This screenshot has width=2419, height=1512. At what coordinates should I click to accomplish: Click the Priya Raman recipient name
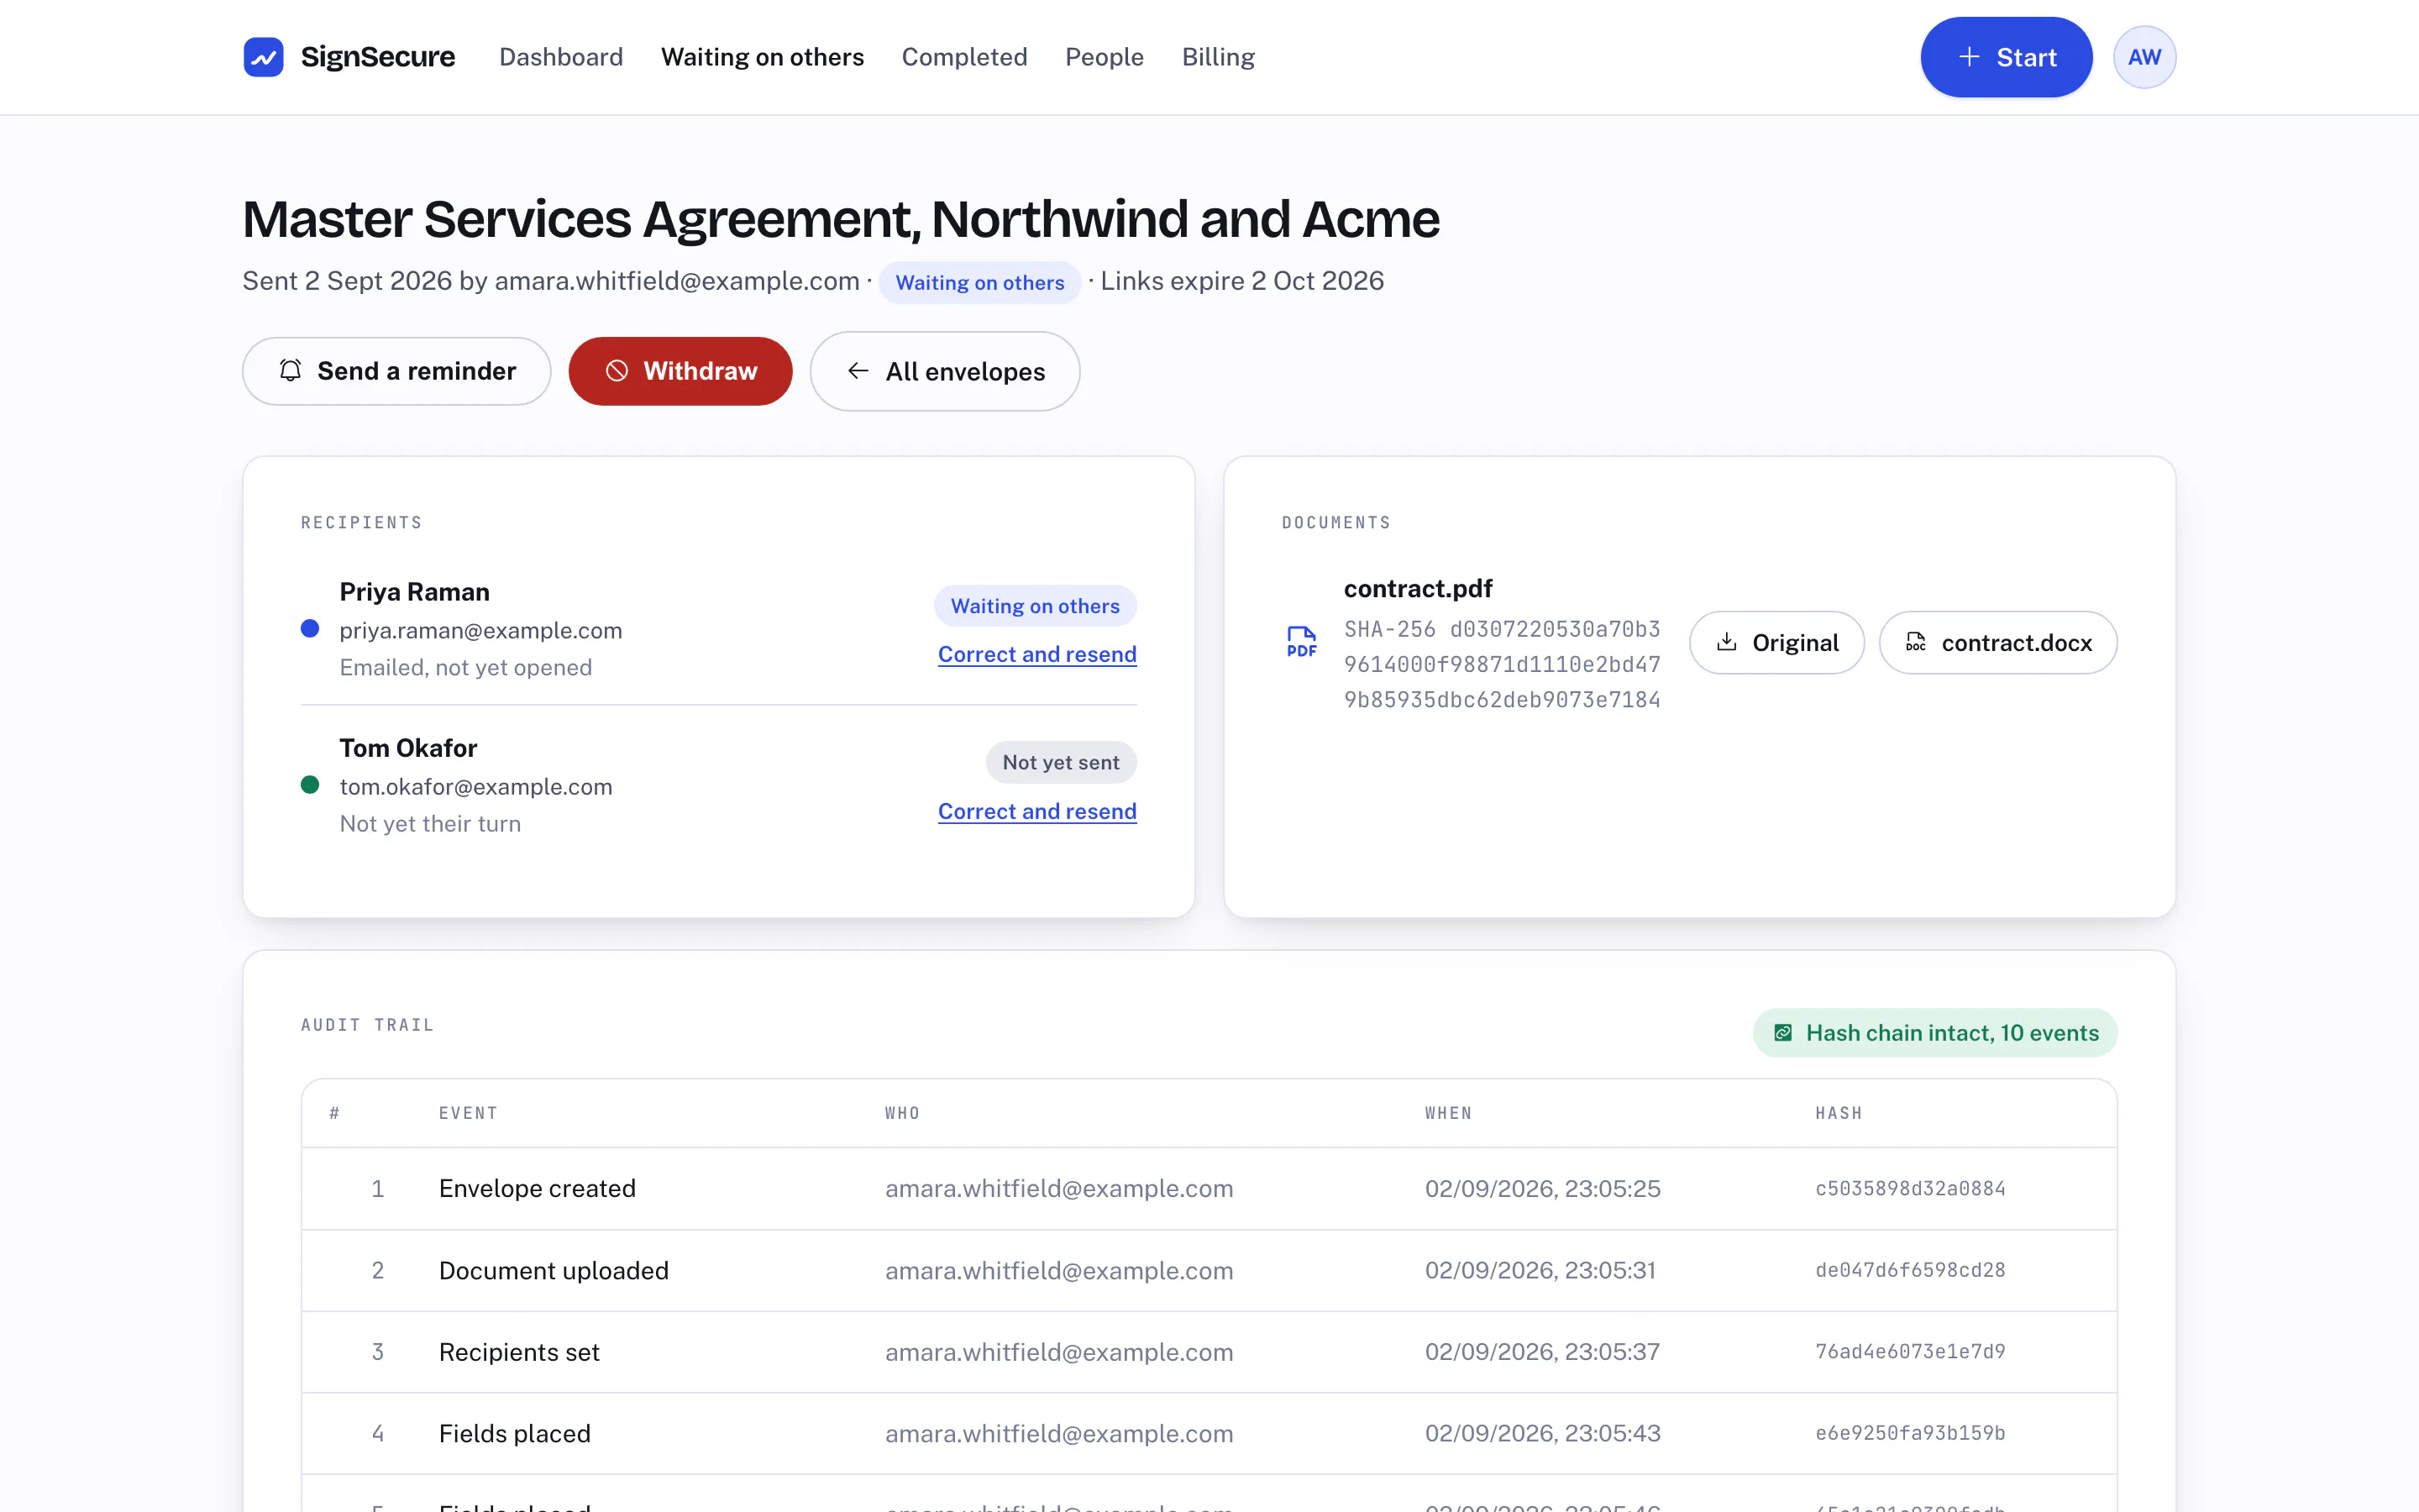click(414, 592)
